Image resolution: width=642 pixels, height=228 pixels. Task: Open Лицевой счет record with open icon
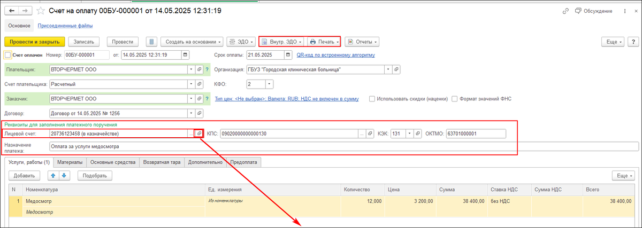pyautogui.click(x=200, y=133)
